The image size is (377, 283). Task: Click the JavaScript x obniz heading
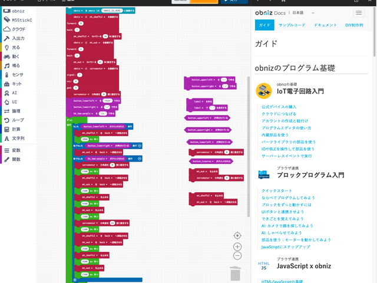(x=304, y=266)
